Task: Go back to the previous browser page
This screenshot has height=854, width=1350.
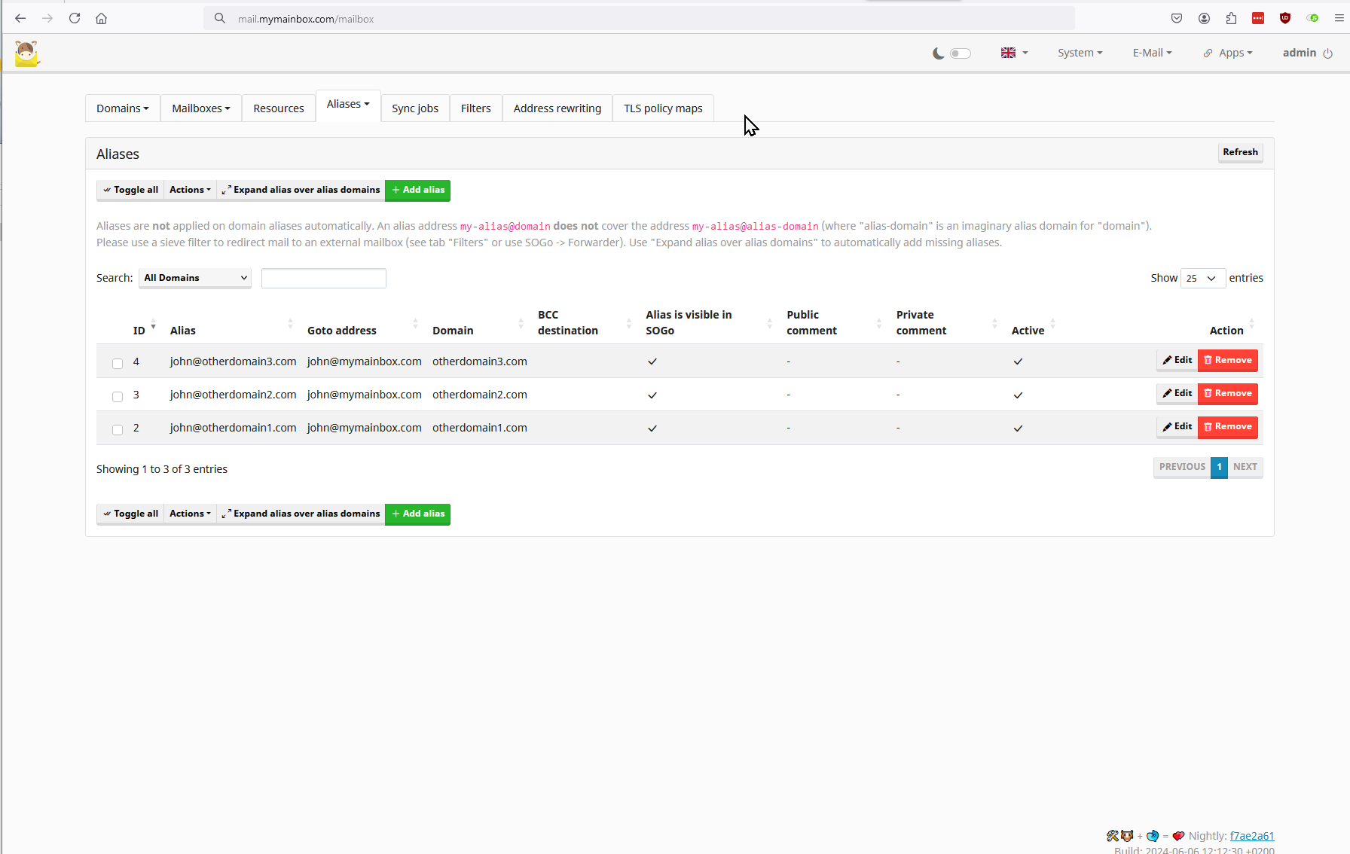Action: [x=20, y=19]
